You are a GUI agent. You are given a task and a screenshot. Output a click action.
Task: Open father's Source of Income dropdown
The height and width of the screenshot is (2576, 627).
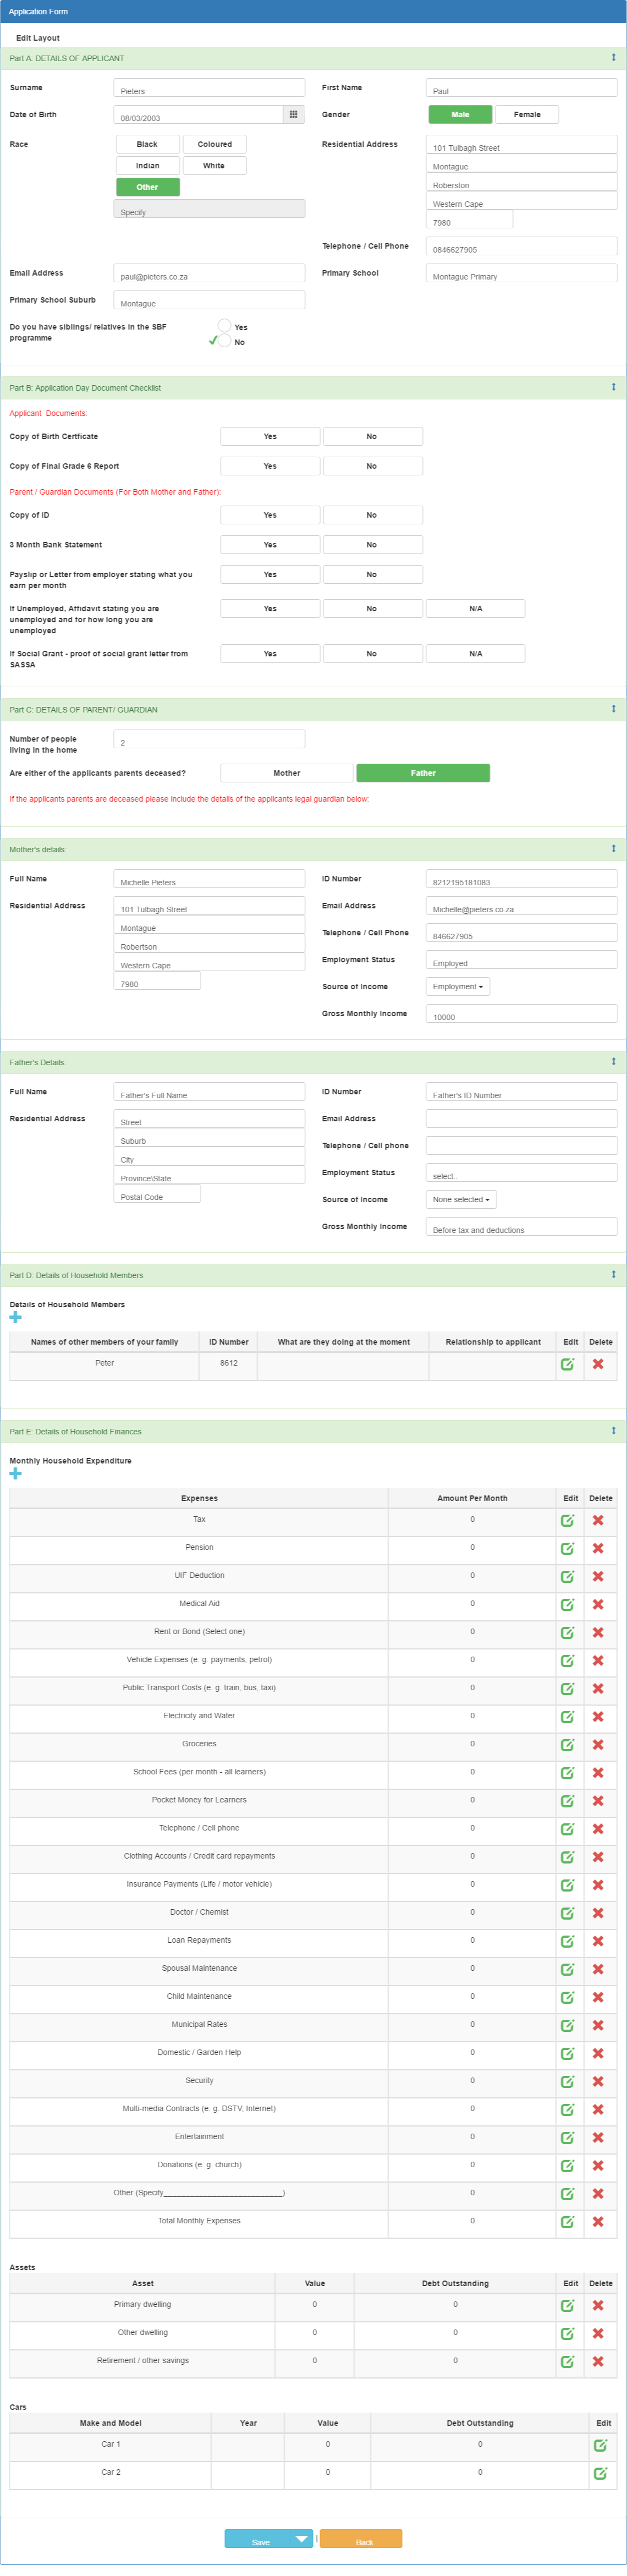coord(461,1200)
